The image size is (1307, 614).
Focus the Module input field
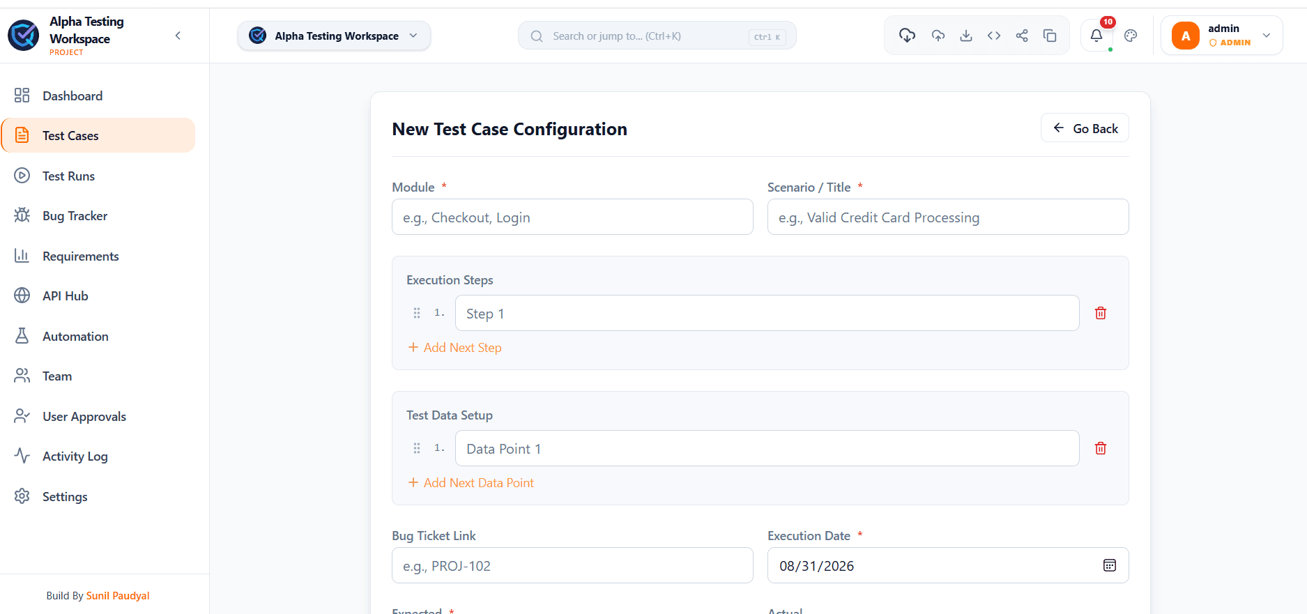[x=572, y=217]
